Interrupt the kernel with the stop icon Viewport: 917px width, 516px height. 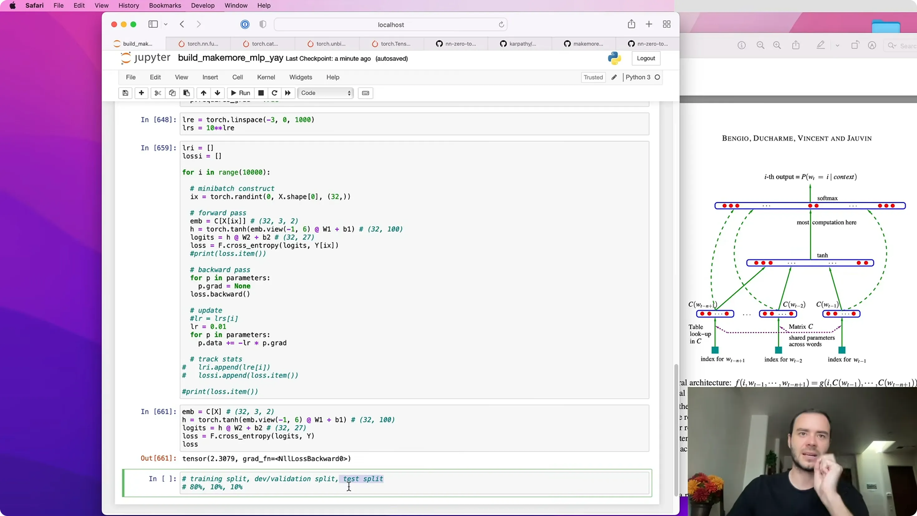point(261,93)
